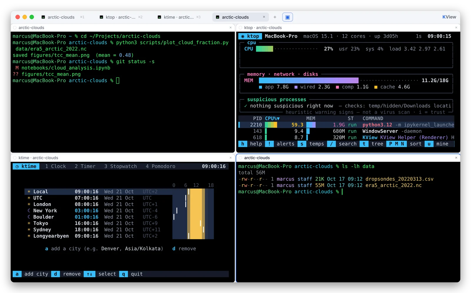This screenshot has width=471, height=293.
Task: Click Longyearbyen sun icon
Action: [x=29, y=236]
